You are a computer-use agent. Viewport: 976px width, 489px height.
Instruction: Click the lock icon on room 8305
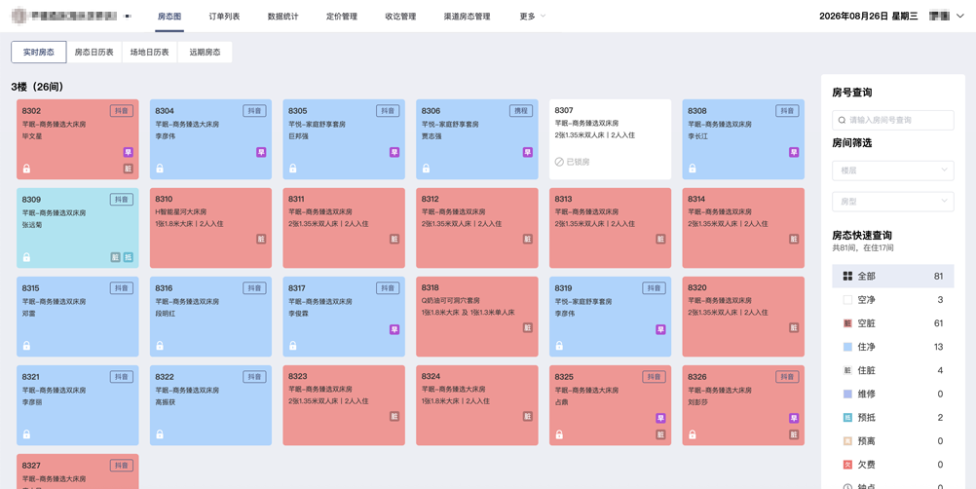pyautogui.click(x=293, y=169)
